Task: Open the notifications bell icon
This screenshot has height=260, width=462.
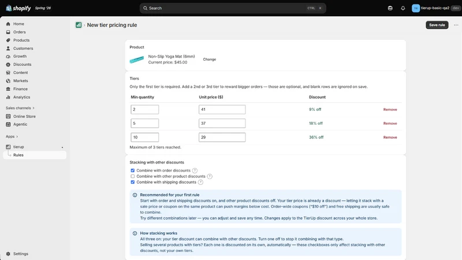Action: click(x=403, y=8)
